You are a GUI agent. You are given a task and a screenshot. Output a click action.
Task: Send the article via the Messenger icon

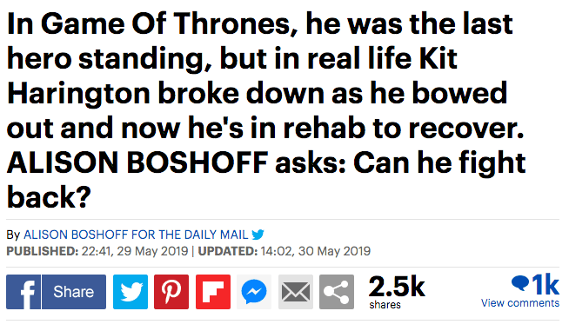click(254, 292)
